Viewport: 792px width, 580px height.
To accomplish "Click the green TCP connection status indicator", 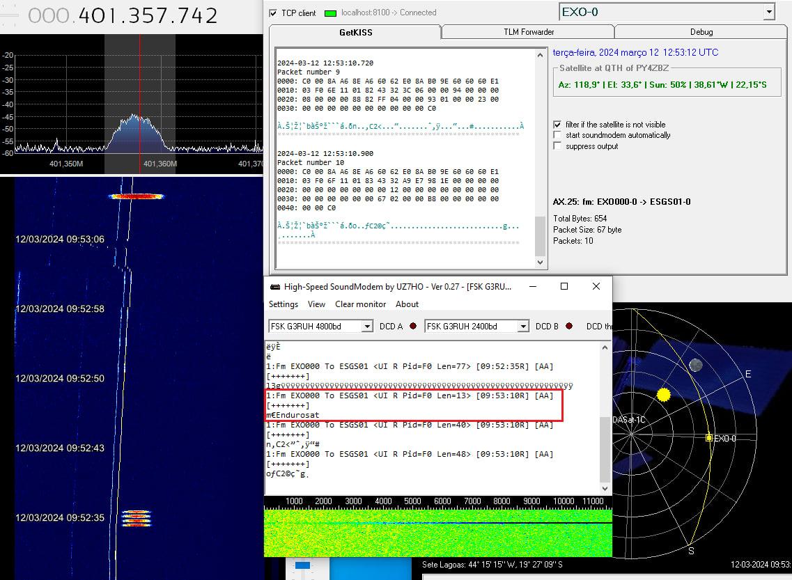I will 330,13.
